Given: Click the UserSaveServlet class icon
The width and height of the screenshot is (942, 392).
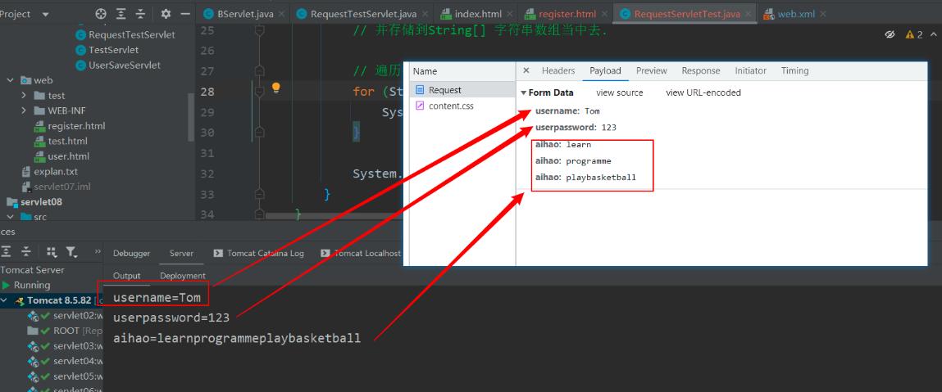Looking at the screenshot, I should 81,65.
